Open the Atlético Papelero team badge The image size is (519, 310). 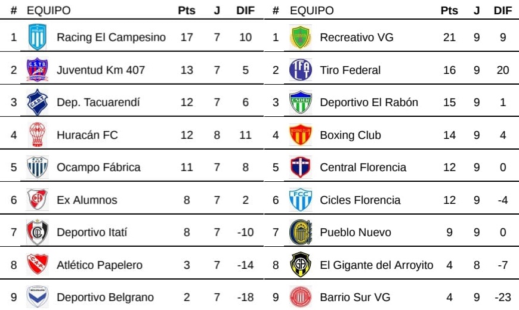click(x=37, y=265)
